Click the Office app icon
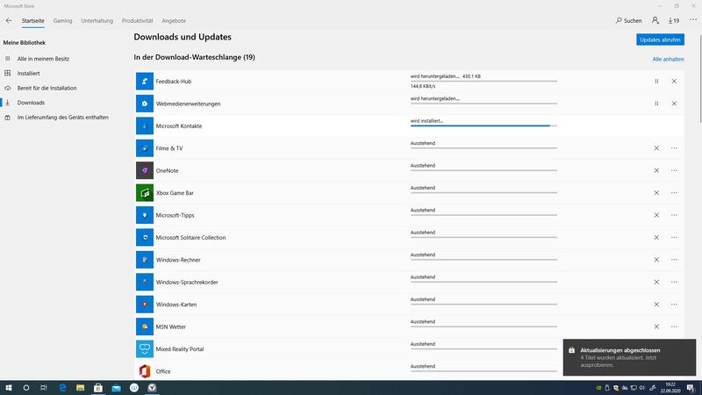This screenshot has height=395, width=702. (145, 371)
